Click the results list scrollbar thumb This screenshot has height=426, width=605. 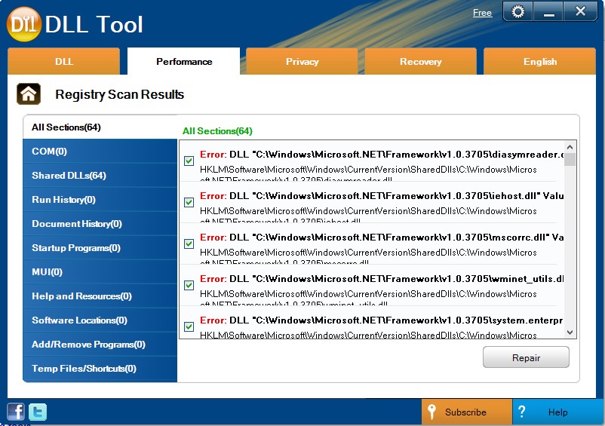[570, 159]
